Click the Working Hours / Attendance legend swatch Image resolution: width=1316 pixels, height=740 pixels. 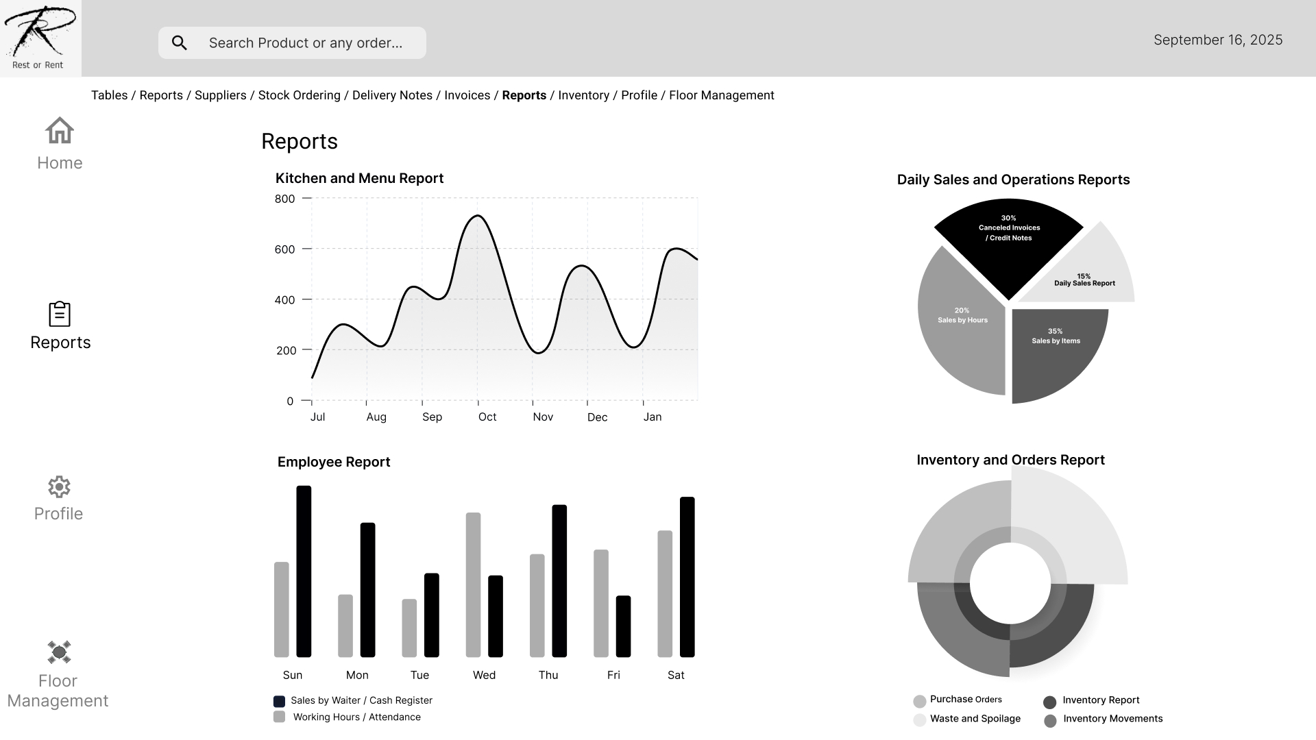(x=279, y=717)
